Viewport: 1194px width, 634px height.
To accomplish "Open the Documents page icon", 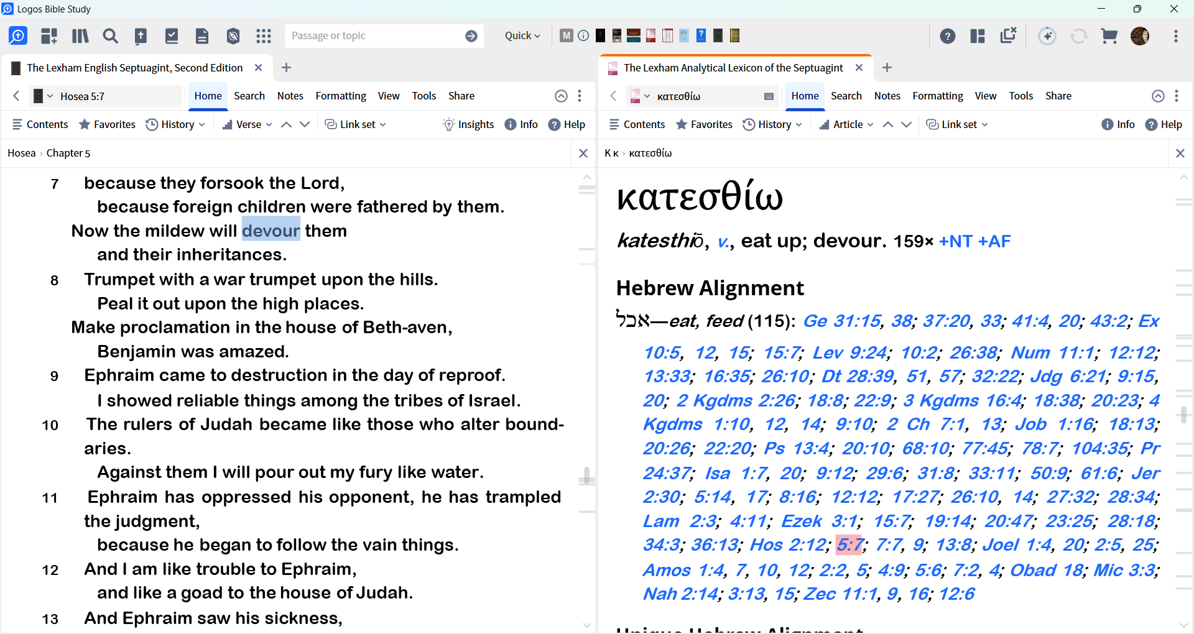I will 202,36.
